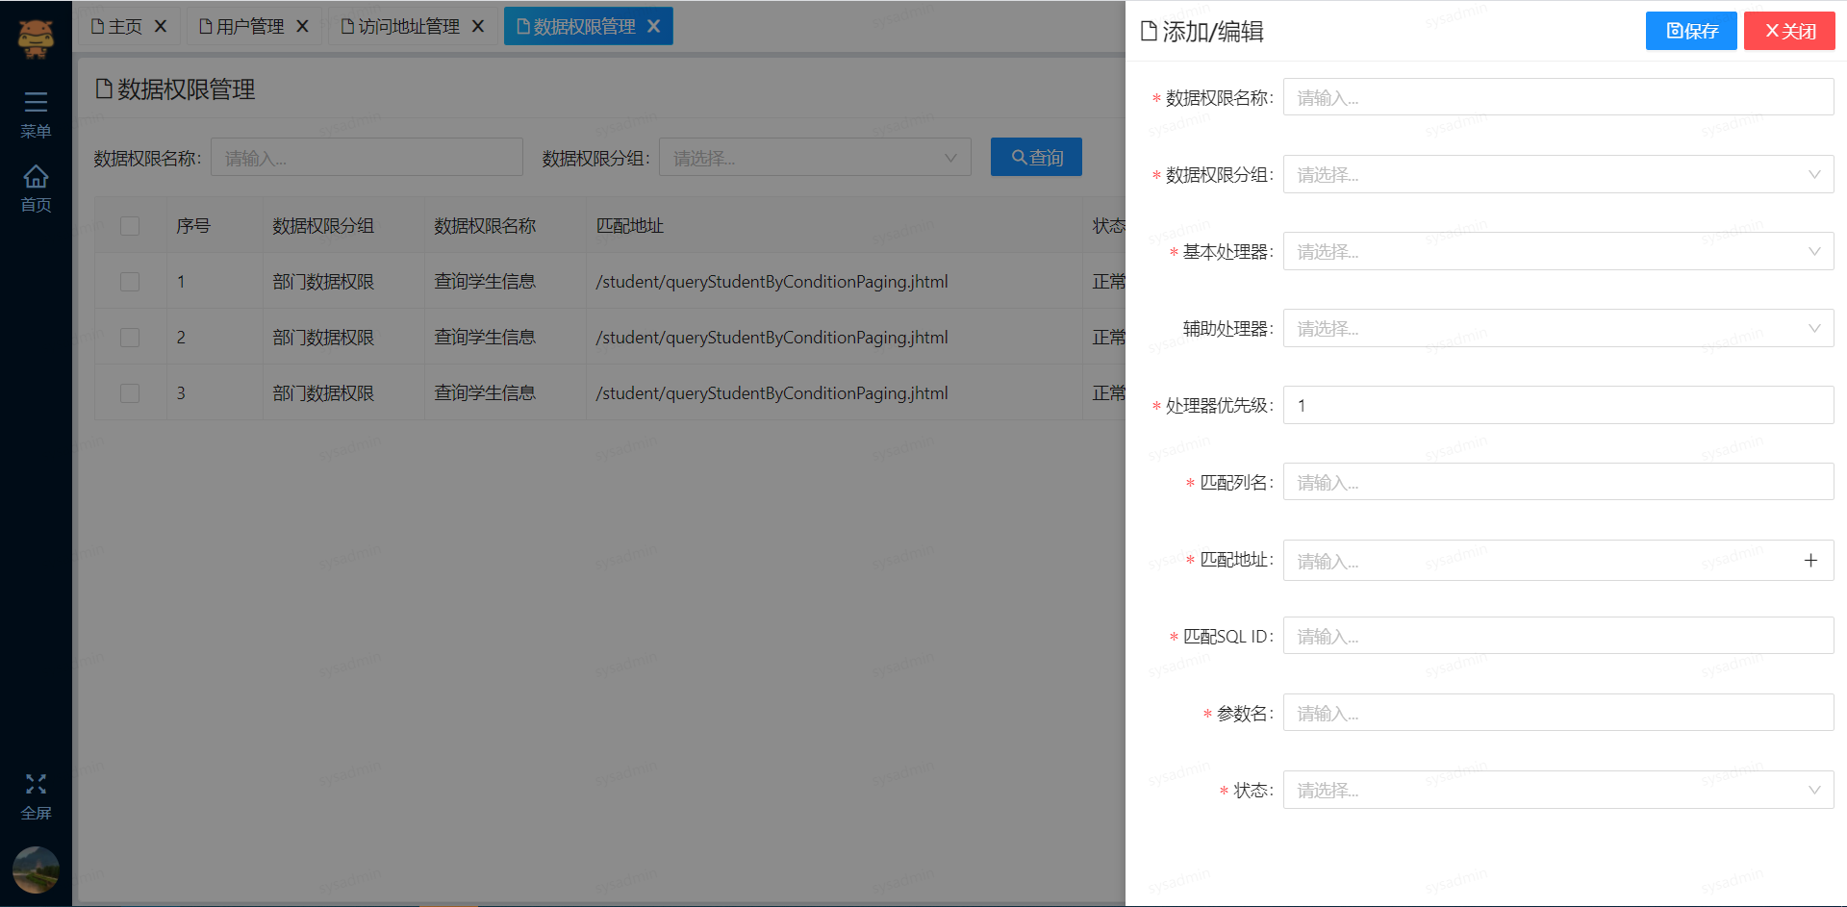
Task: Click 查询学生信息 in row 1
Action: (485, 282)
